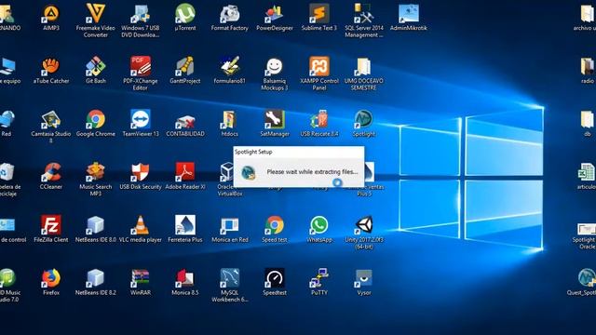This screenshot has width=596, height=335.
Task: Launch Balsamiq Mockups 3 icon
Action: tap(275, 66)
